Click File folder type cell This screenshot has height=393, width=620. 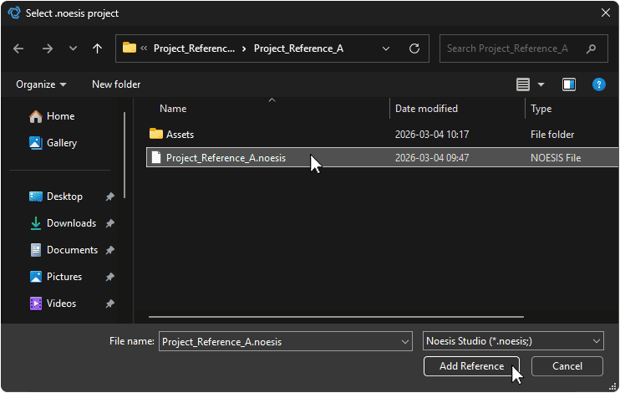pos(552,135)
